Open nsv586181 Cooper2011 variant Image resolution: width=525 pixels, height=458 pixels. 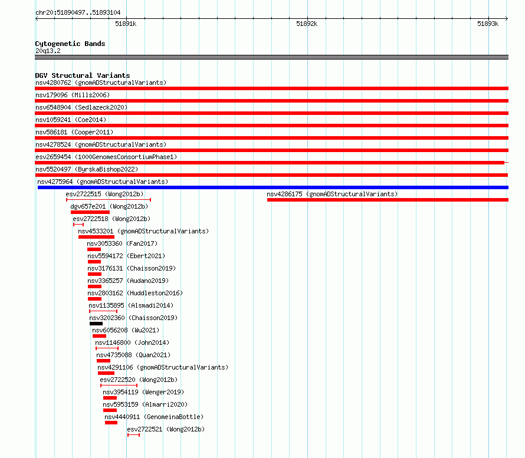click(x=74, y=132)
